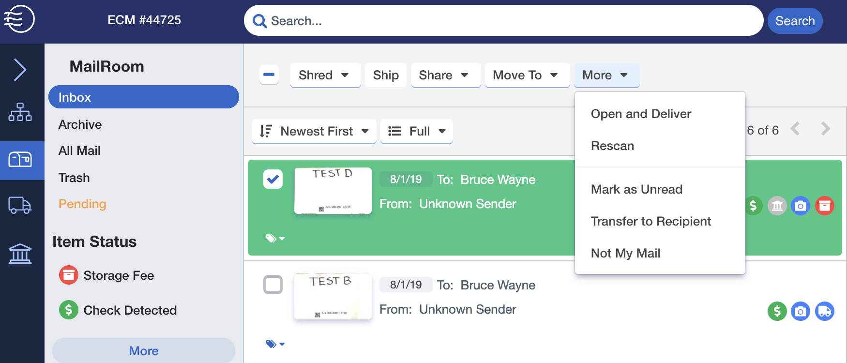
Task: Click the red storage box icon on TEST D row
Action: click(x=825, y=206)
